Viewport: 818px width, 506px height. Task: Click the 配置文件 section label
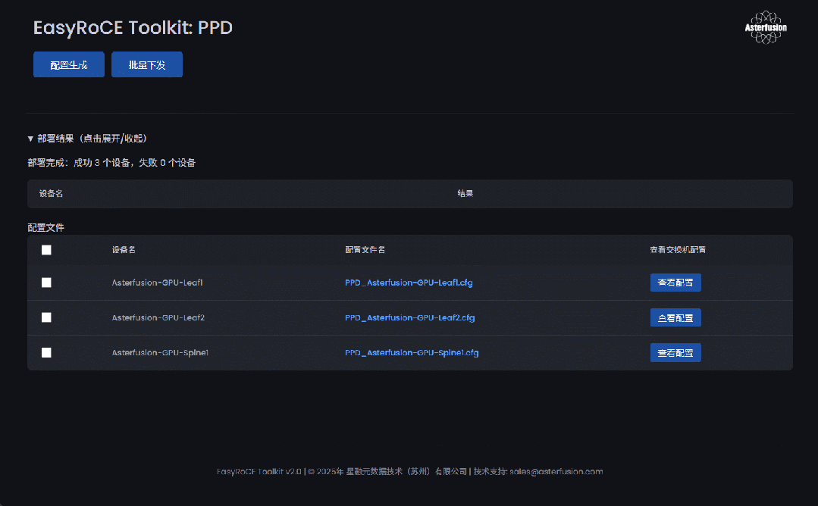[x=46, y=228]
